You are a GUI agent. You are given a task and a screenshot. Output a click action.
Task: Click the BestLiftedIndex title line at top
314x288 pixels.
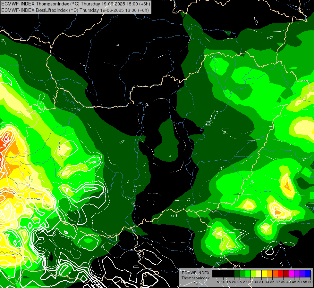click(75, 10)
